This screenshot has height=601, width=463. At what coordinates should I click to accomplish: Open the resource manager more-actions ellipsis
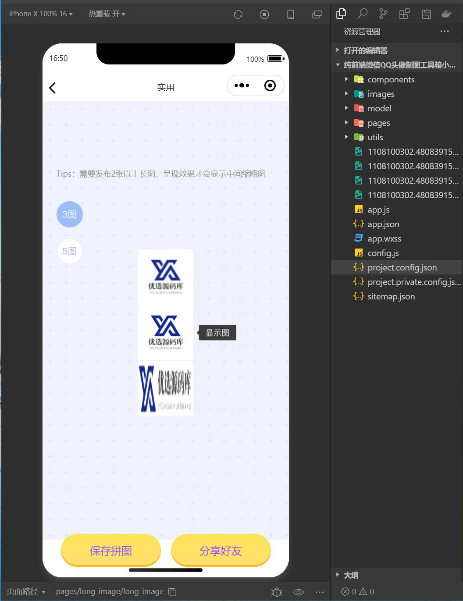pyautogui.click(x=445, y=31)
